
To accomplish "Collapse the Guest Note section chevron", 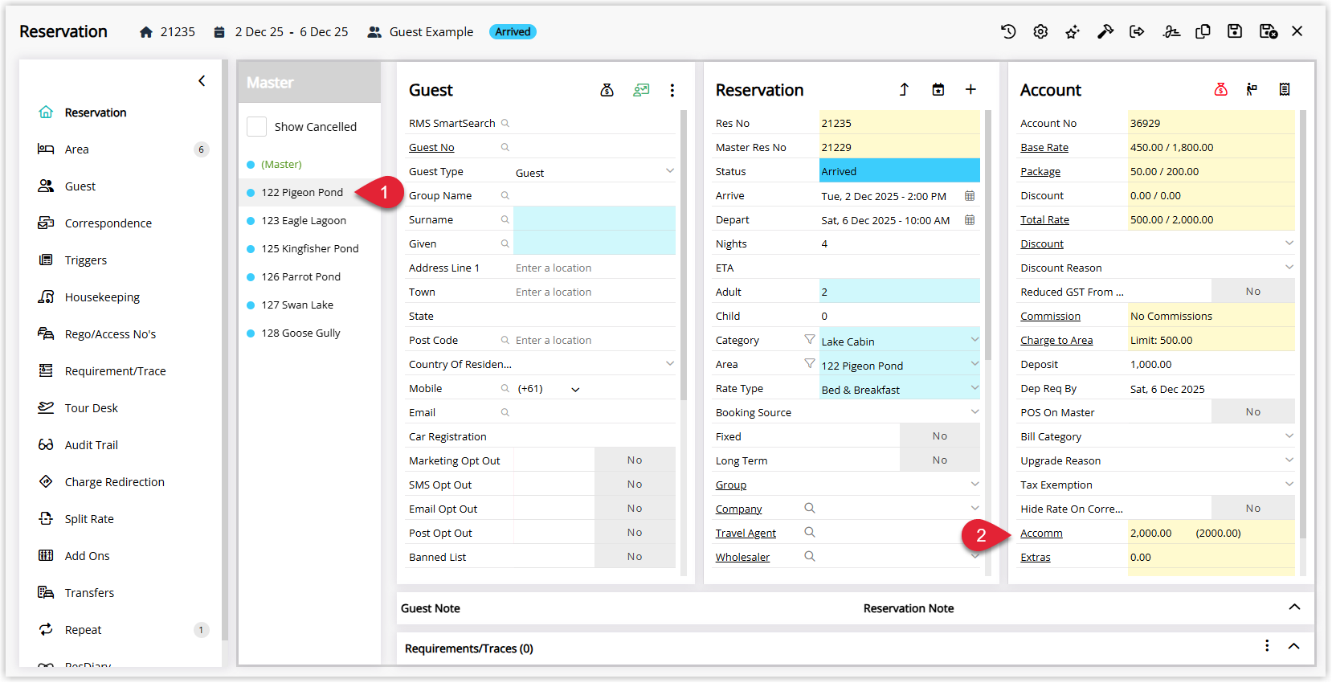I will (1294, 607).
